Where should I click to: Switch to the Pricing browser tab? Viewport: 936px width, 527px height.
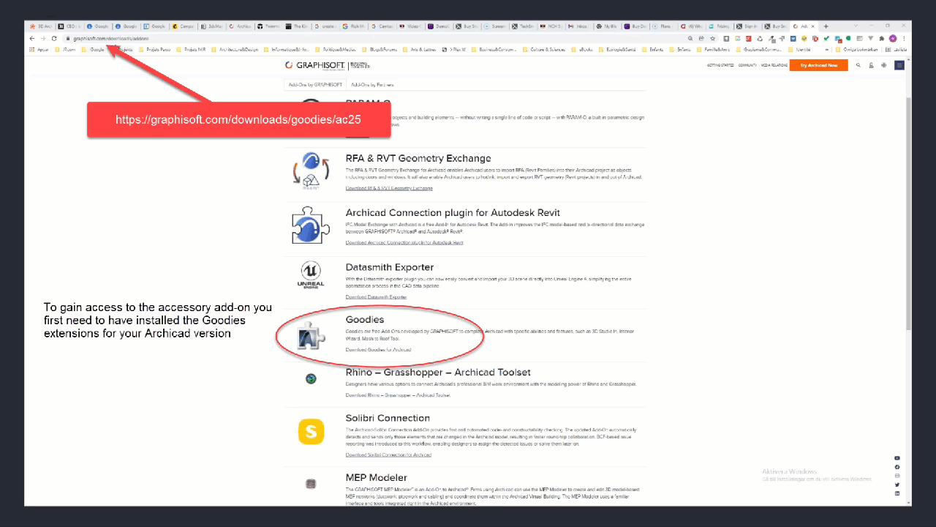coord(721,26)
